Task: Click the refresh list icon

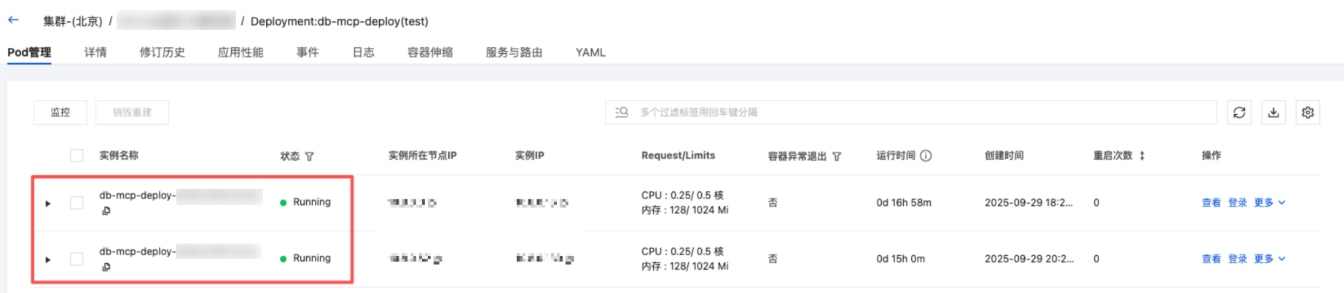Action: pos(1239,113)
